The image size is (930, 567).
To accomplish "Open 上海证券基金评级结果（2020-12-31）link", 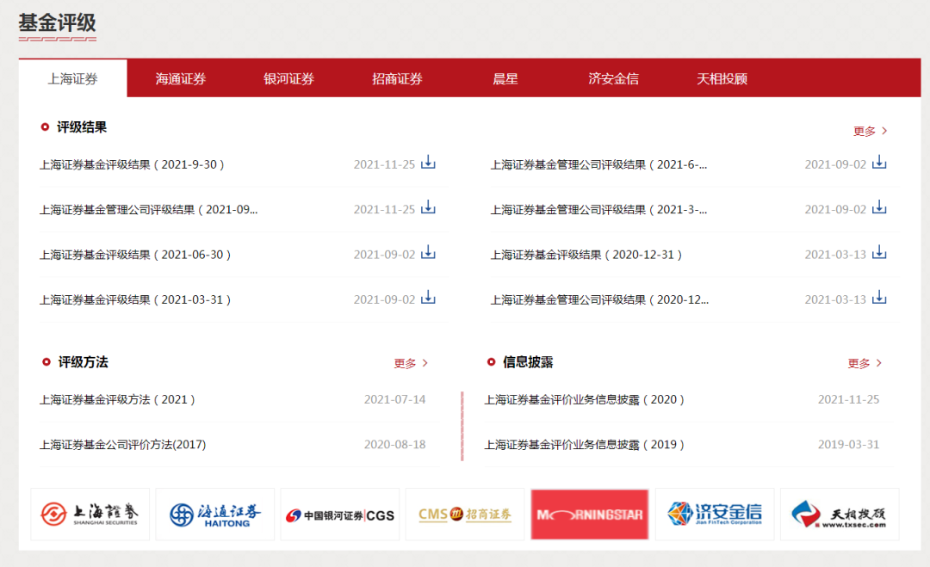I will (586, 255).
